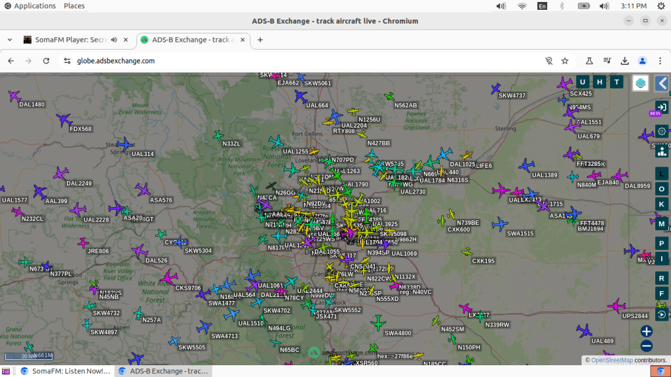Switch to the ADS-B Exchange tab
Image resolution: width=671 pixels, height=377 pixels.
[x=193, y=39]
